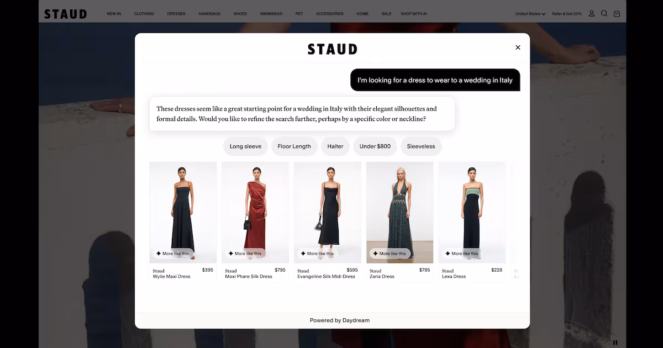
Task: Apply the Under $800 filter chip
Action: coord(375,146)
